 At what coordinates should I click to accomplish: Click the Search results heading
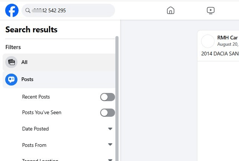coord(32,30)
